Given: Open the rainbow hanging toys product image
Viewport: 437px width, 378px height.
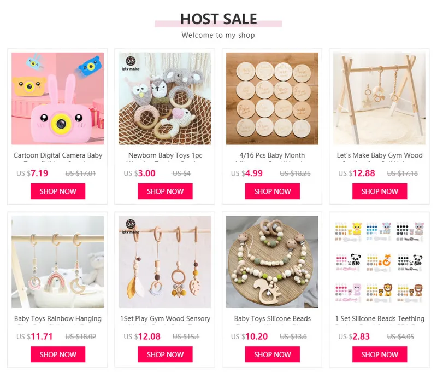Looking at the screenshot, I should point(58,261).
